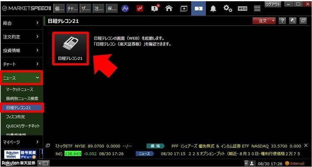
Task: Click the MARKETSPEED II logo
Action: (x=26, y=9)
